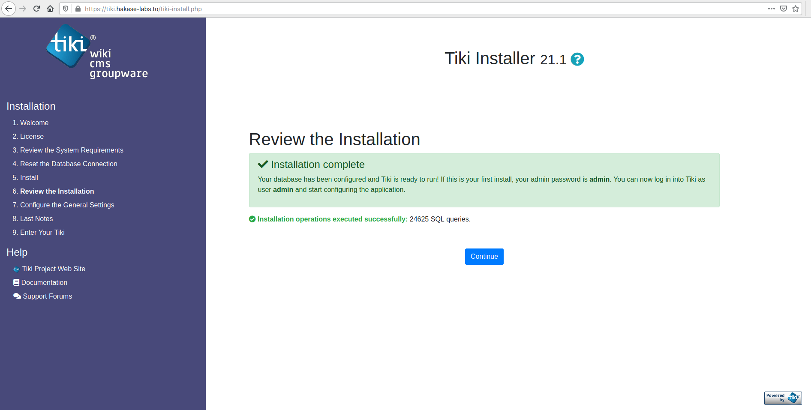Click the Powered by Tiki badge
Viewport: 811px width, 410px height.
(x=783, y=398)
